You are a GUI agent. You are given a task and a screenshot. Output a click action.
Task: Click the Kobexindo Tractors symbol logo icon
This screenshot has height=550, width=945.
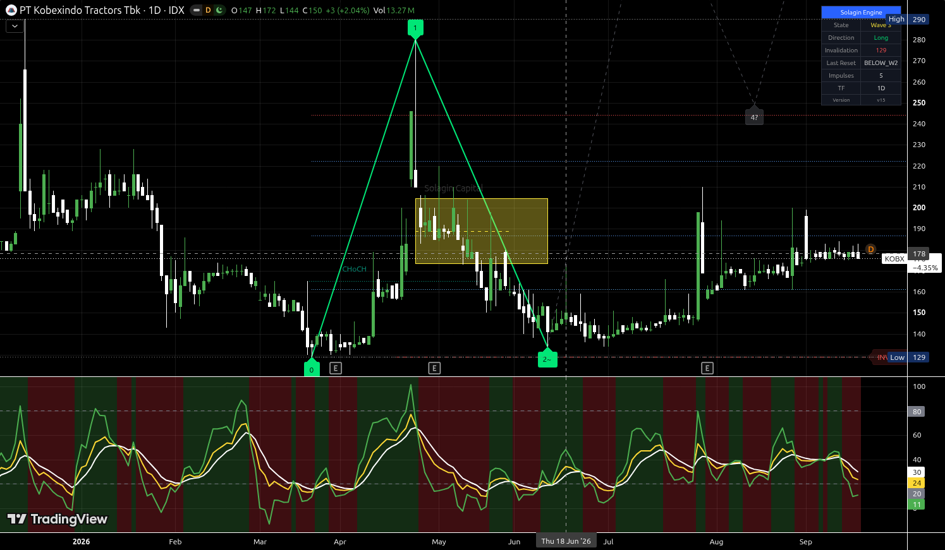click(11, 10)
